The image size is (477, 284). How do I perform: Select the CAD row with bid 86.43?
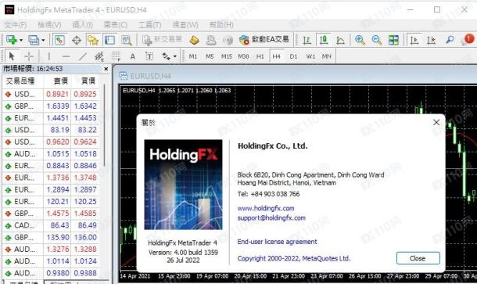51,225
